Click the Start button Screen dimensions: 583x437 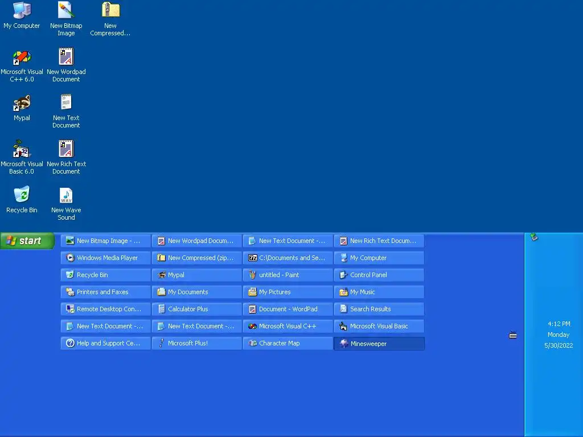[x=27, y=241]
